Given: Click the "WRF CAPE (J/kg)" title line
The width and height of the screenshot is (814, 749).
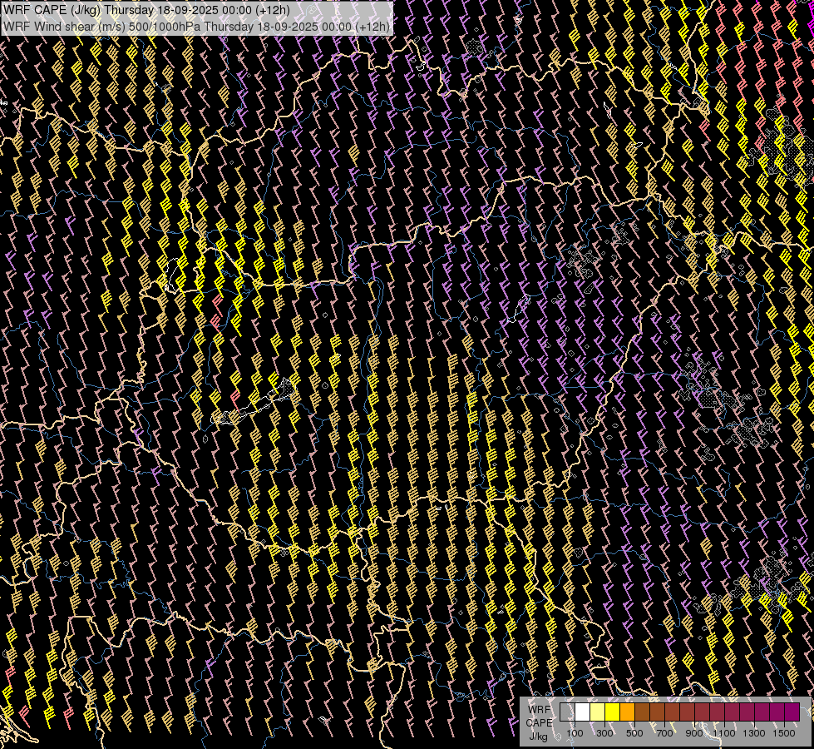Looking at the screenshot, I should coord(147,10).
